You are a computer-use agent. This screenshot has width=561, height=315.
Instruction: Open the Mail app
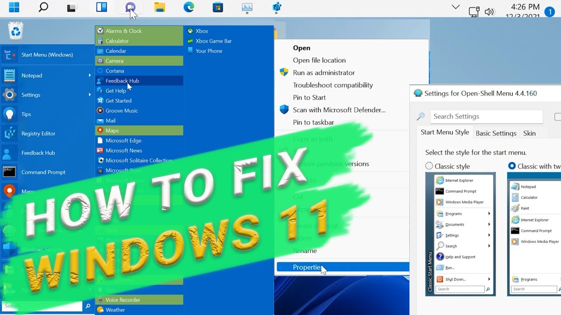point(139,121)
